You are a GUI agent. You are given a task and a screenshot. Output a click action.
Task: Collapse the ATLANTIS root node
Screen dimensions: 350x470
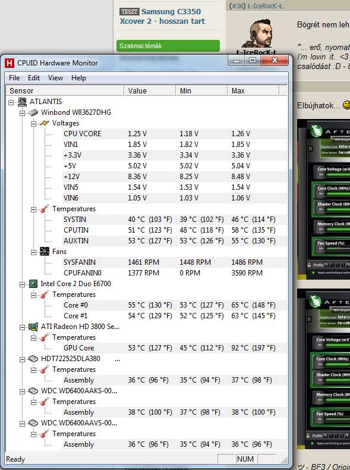click(x=11, y=102)
